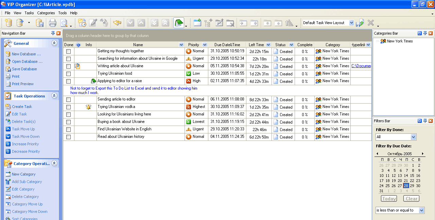Viewport: 435px width, 220px height.
Task: Click the Print Preview link in General
Action: 22,84
